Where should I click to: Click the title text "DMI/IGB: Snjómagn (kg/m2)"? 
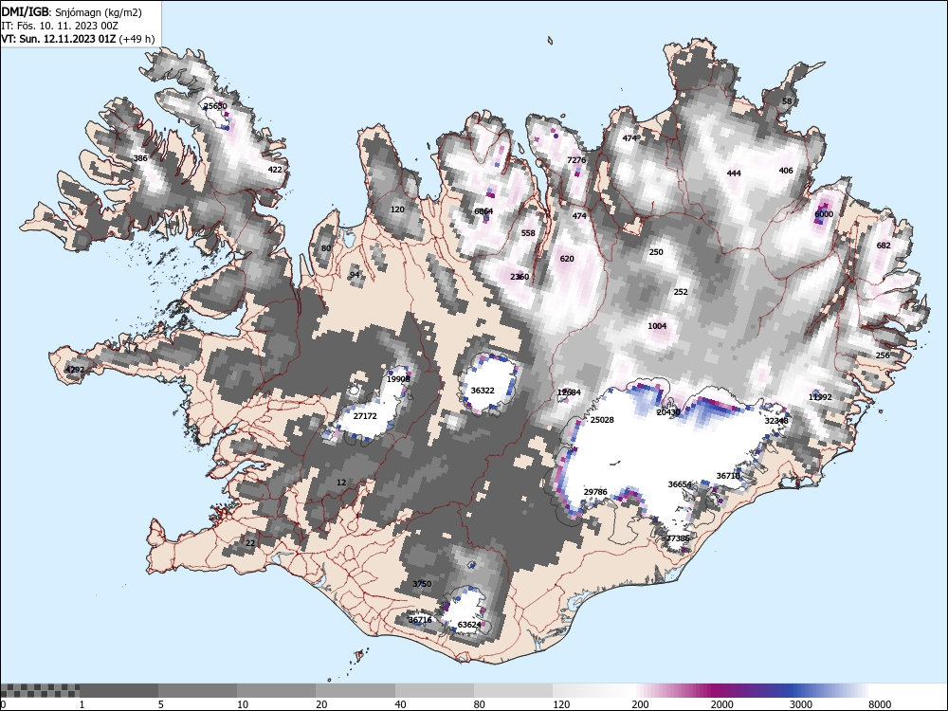[x=71, y=12]
